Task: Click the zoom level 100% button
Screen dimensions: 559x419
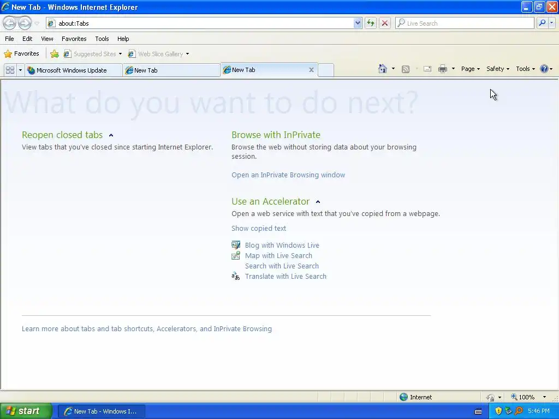Action: (x=522, y=397)
